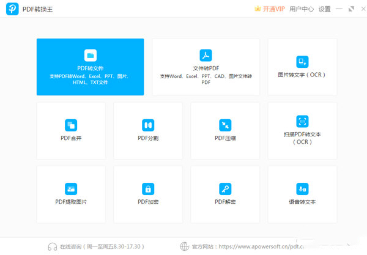Open the PDF加密 lock icon
The width and height of the screenshot is (367, 255).
(x=148, y=188)
